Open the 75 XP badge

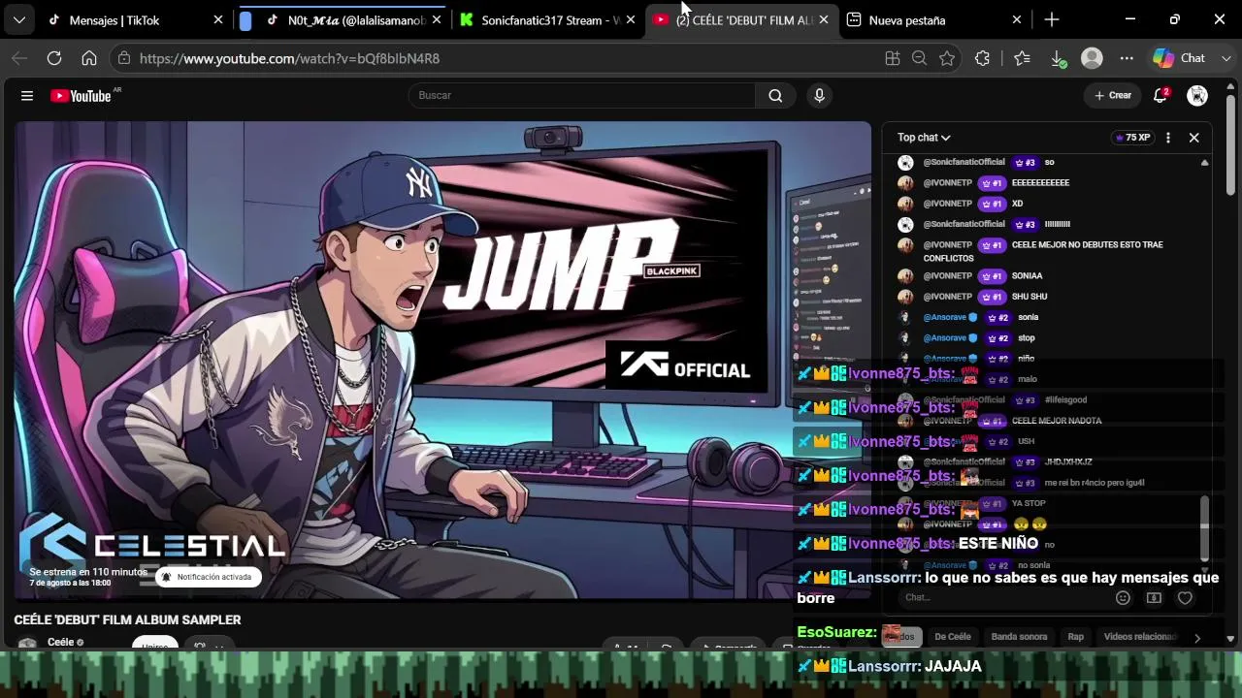pyautogui.click(x=1132, y=138)
